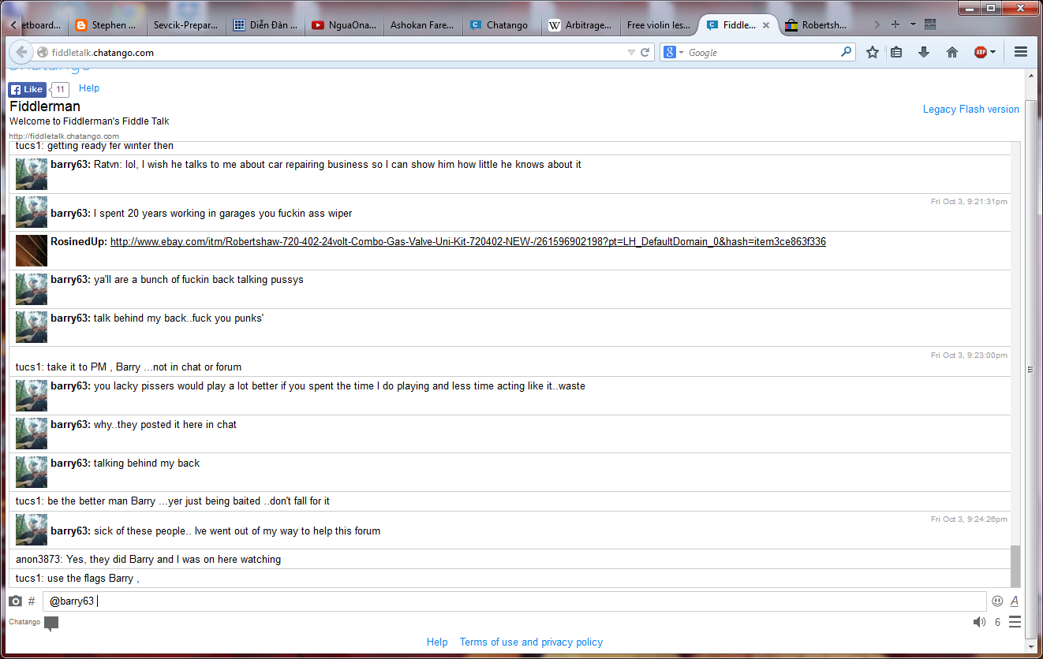This screenshot has height=659, width=1043.
Task: Reload the page with the refresh icon
Action: 645,53
